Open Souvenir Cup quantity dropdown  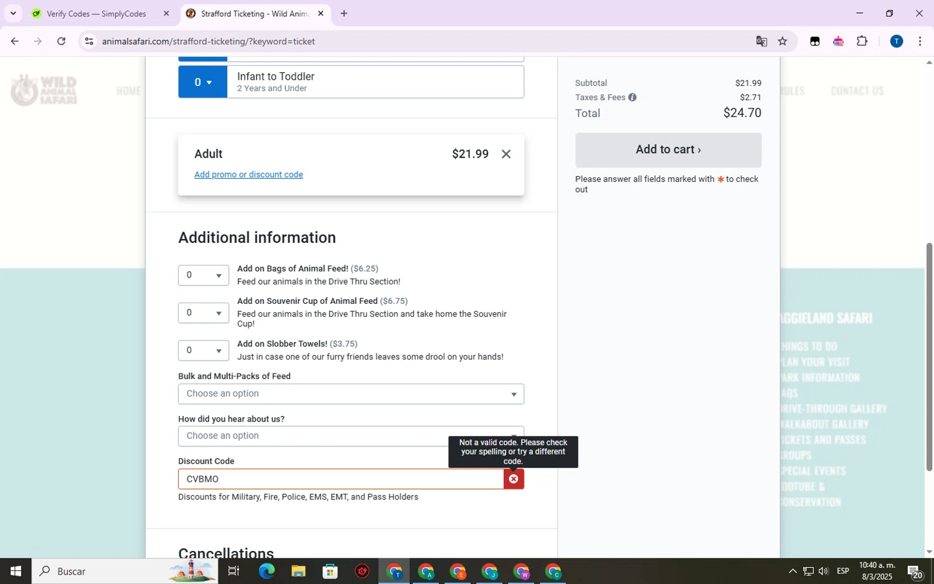click(x=203, y=313)
